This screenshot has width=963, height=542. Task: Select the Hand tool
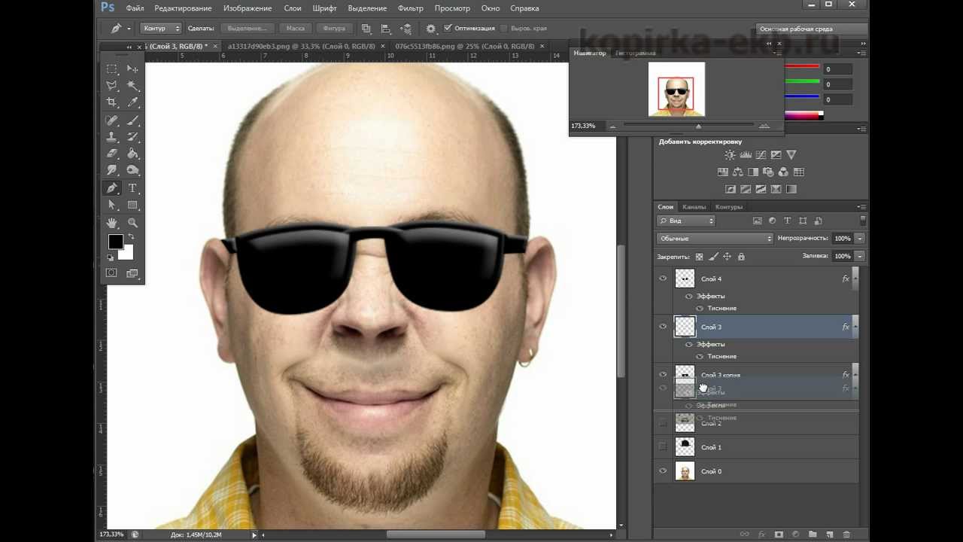point(112,223)
